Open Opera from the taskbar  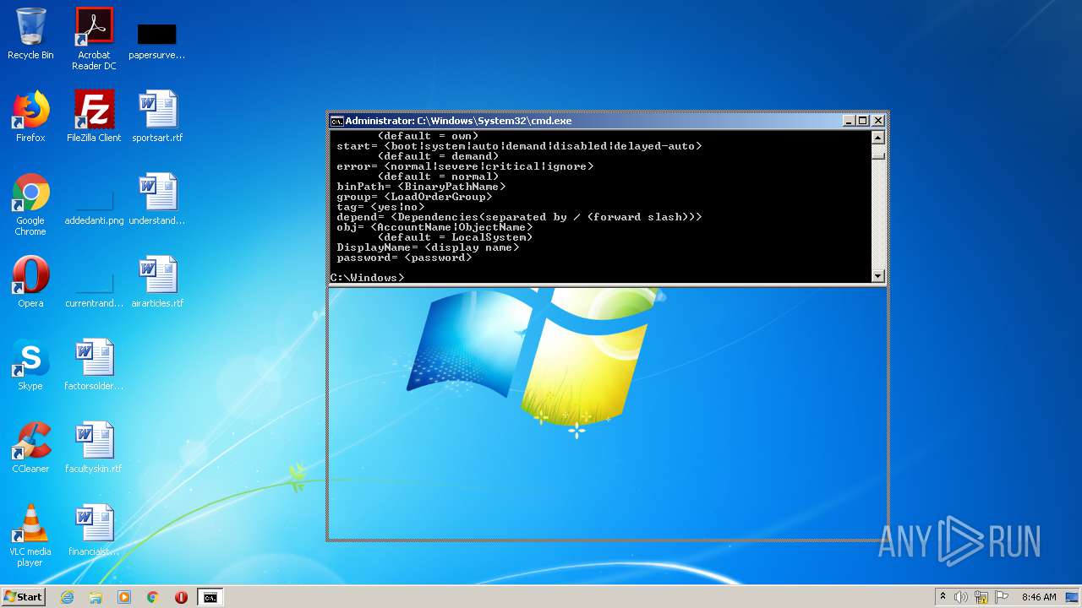(181, 597)
